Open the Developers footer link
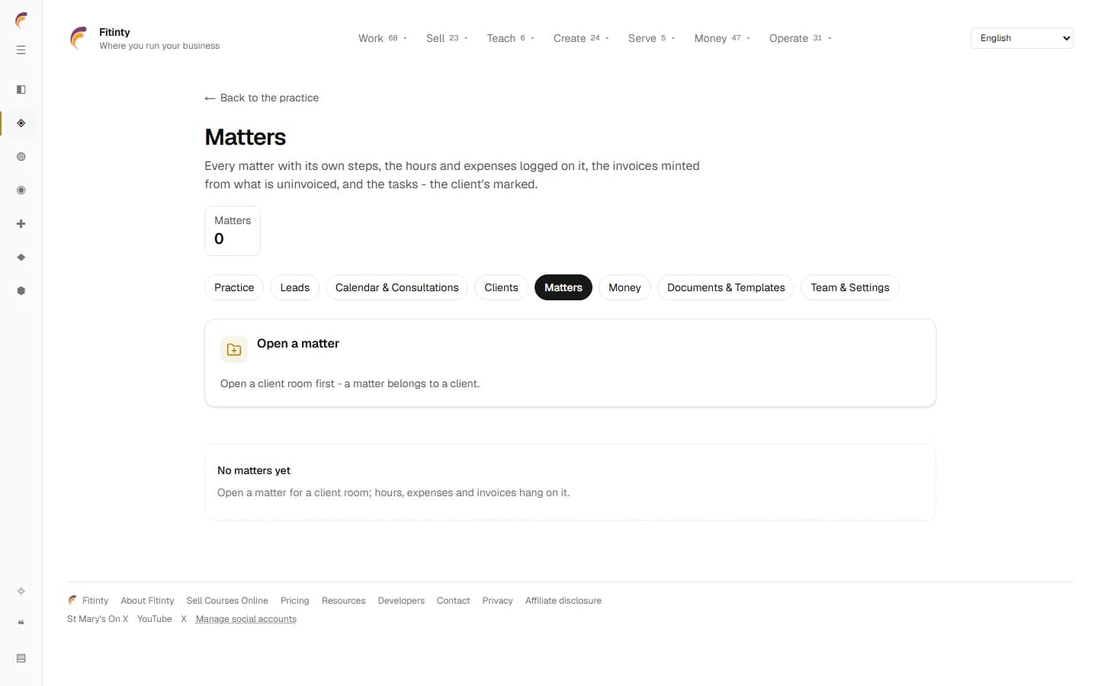Image resolution: width=1098 pixels, height=686 pixels. coord(401,601)
